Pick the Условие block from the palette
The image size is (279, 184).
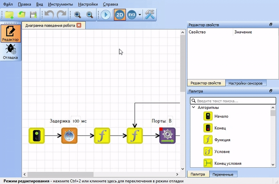coord(209,152)
